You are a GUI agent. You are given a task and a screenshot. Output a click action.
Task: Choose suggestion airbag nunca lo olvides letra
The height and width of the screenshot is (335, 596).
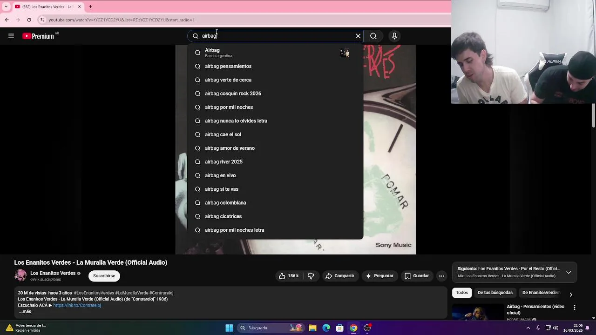(x=275, y=121)
